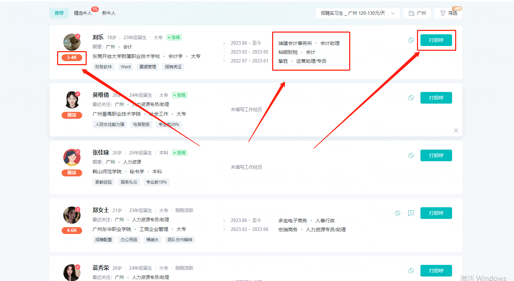514x281 pixels.
Task: Dismiss the 莫维倩 card with its X
Action: point(456,130)
